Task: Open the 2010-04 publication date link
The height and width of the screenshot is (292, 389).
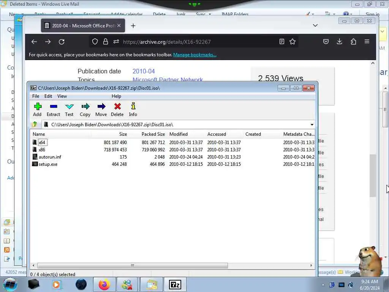Action: (144, 71)
